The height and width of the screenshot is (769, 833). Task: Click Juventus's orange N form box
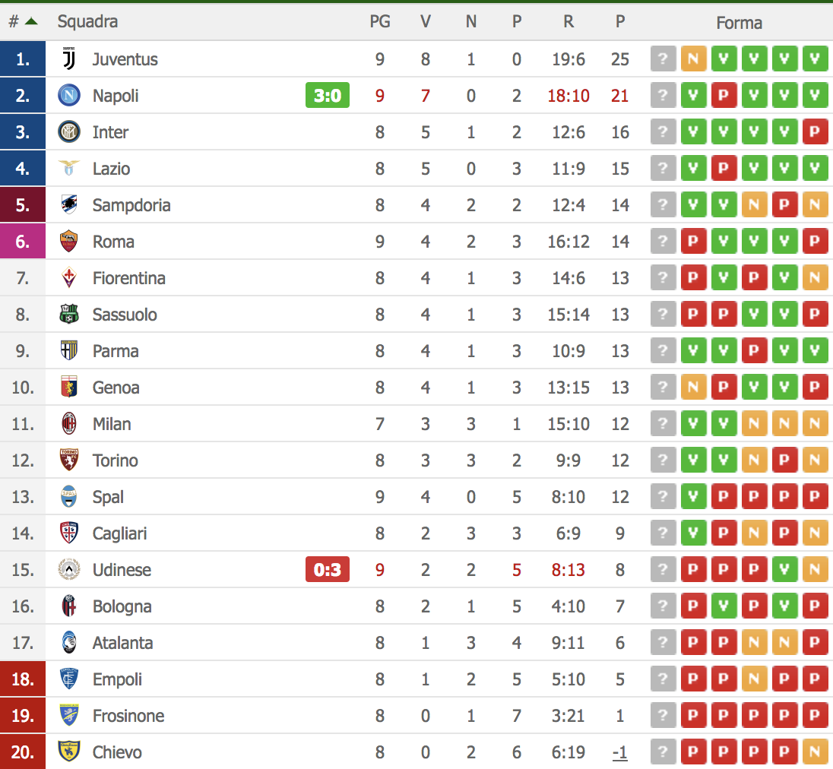click(x=693, y=59)
